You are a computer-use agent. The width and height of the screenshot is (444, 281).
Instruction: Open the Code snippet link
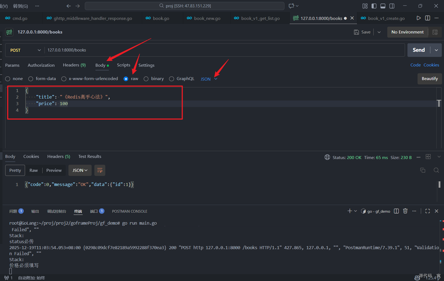(x=415, y=65)
